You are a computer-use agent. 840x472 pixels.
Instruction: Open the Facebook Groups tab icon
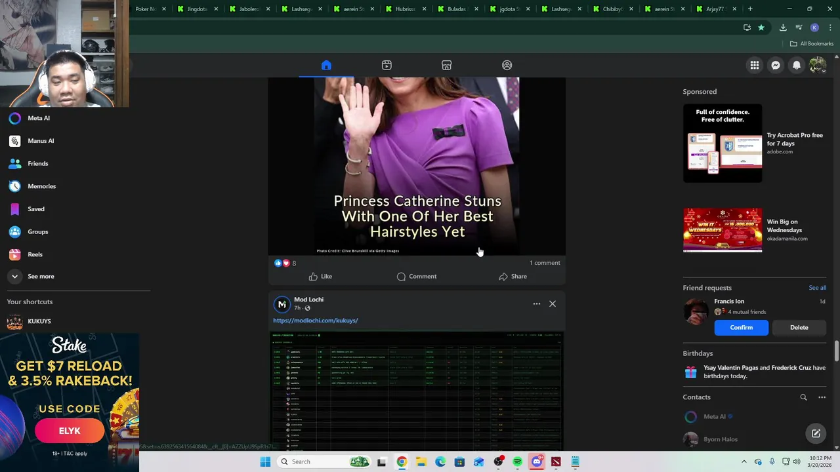point(507,65)
